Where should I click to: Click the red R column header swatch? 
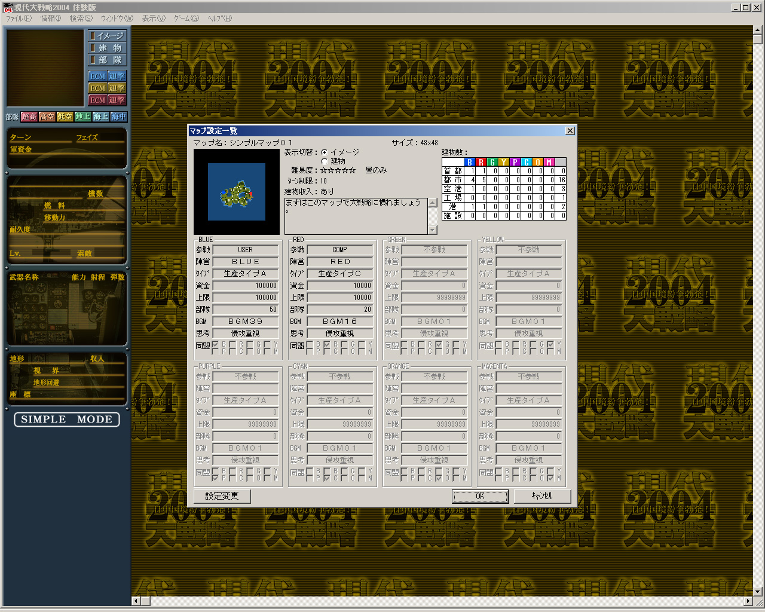point(481,162)
